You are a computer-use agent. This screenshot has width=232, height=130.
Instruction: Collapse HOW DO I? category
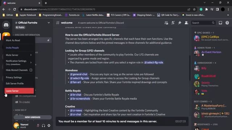tap(20, 110)
